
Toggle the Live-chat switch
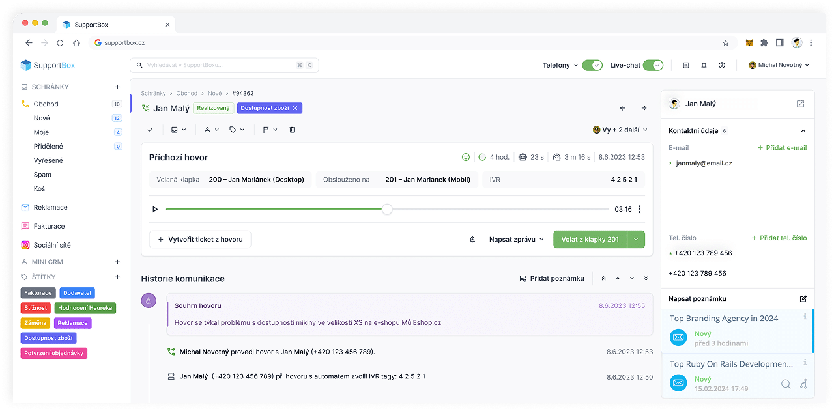(653, 65)
